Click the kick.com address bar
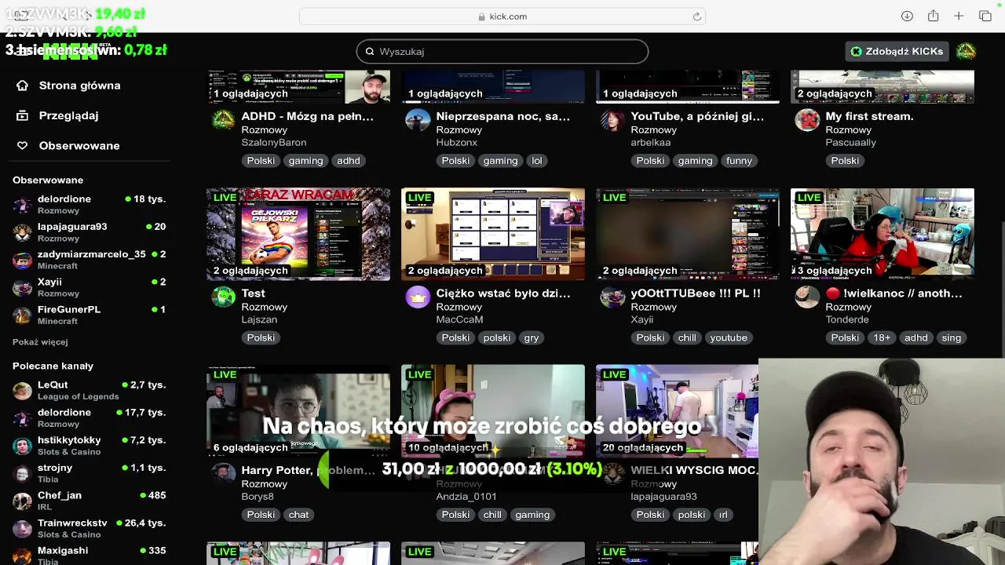Screen dimensions: 1005x565 click(502, 16)
